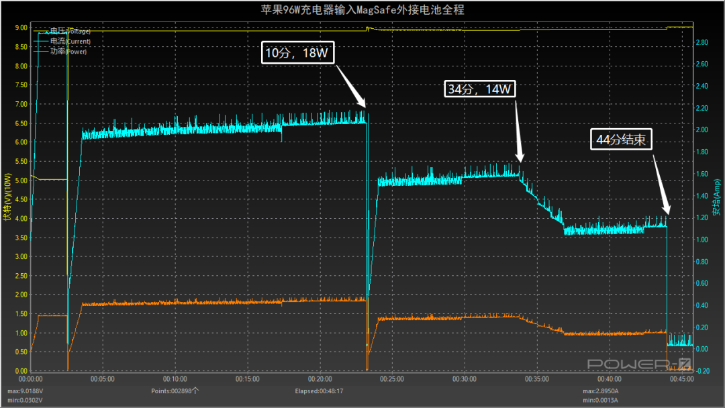
Task: Click the 00:05:00 time axis label
Action: [x=103, y=379]
